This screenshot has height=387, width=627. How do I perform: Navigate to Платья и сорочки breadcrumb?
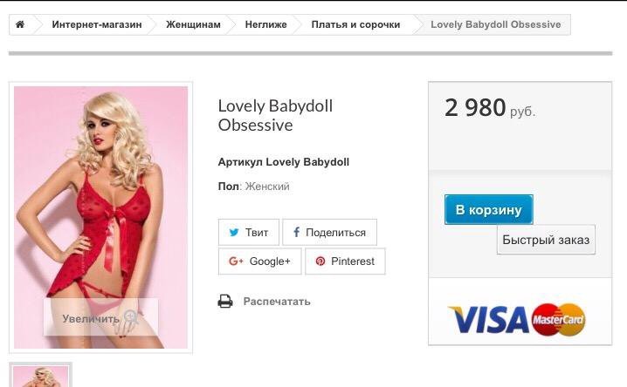(x=356, y=24)
